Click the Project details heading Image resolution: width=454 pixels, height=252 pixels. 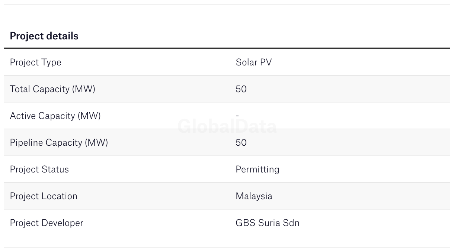coord(44,36)
